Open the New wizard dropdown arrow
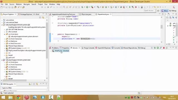 (x=4, y=7)
